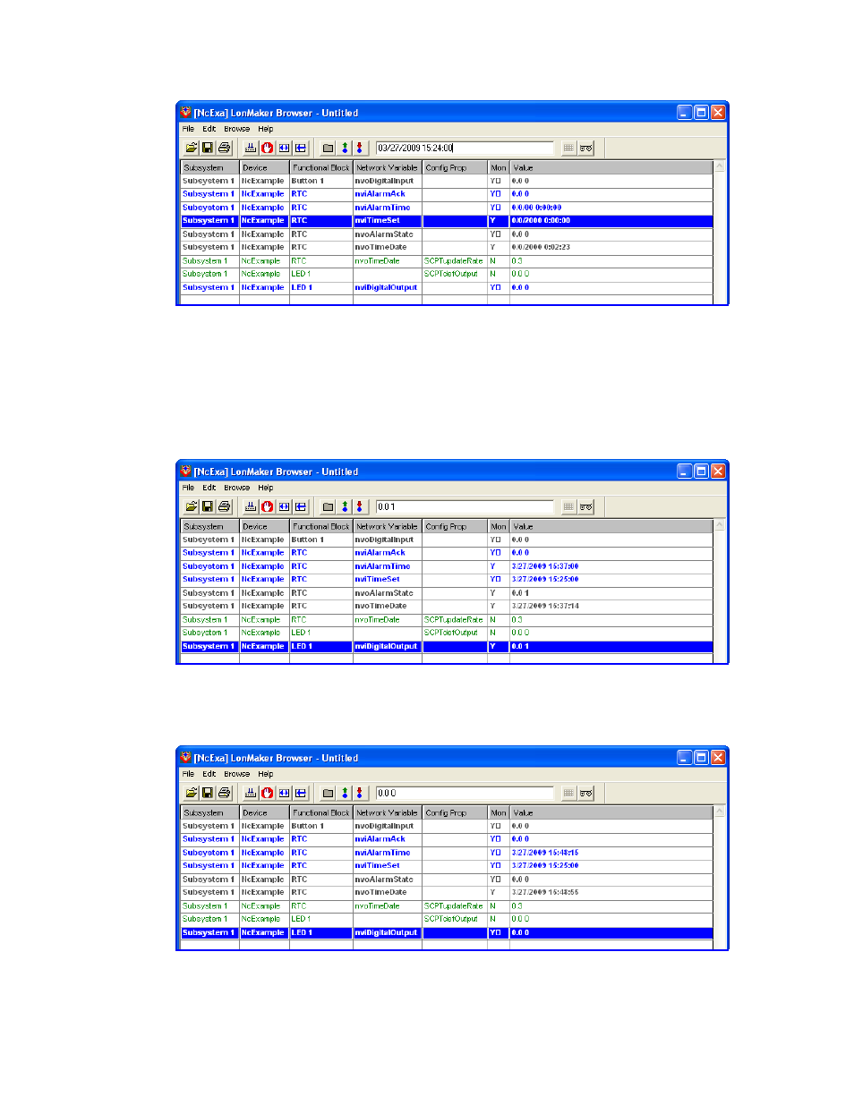This screenshot has height=1105, width=854.
Task: Click value field showing 0 0 0 in bottom window
Action: pyautogui.click(x=465, y=793)
